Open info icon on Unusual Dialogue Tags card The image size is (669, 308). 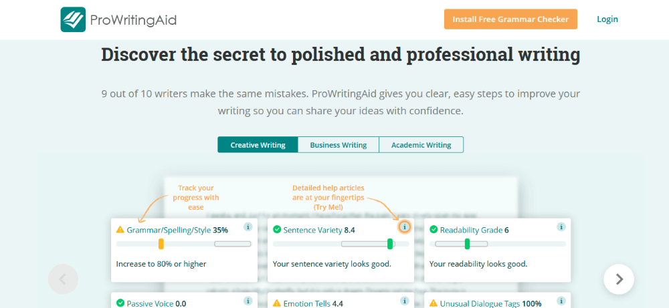pyautogui.click(x=561, y=301)
